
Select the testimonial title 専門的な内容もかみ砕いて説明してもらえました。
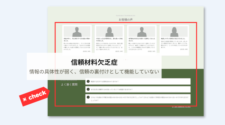coord(142,39)
